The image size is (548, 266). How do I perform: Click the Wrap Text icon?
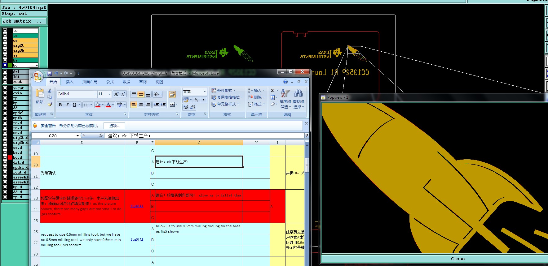172,94
